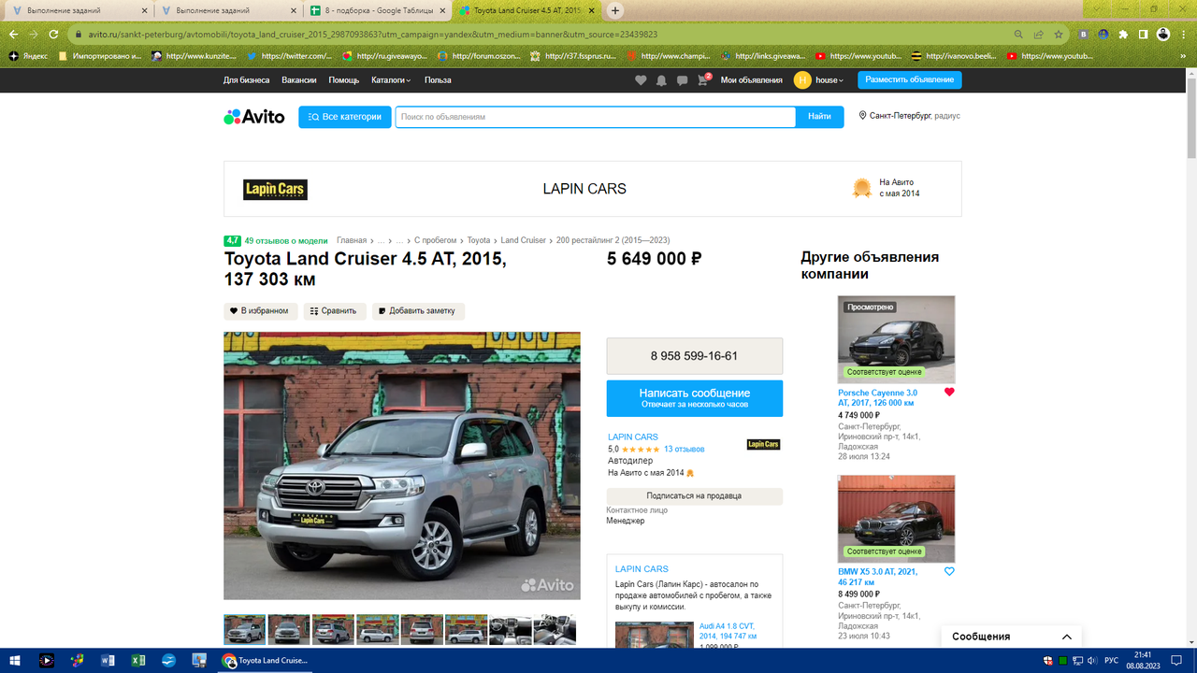Open the shopping cart with 2 items

[703, 80]
